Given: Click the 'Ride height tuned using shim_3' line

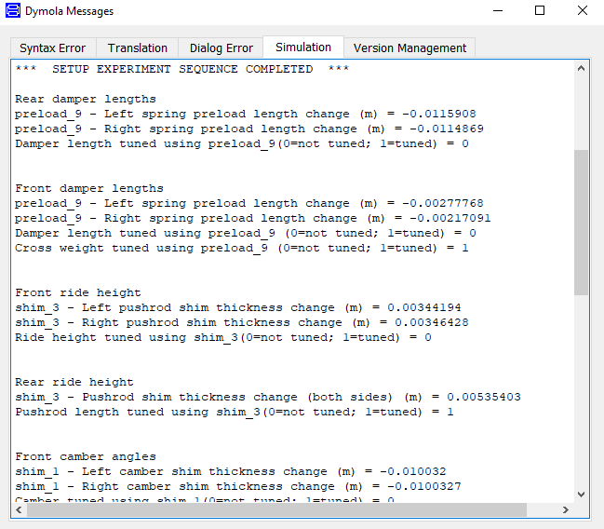Looking at the screenshot, I should click(223, 337).
